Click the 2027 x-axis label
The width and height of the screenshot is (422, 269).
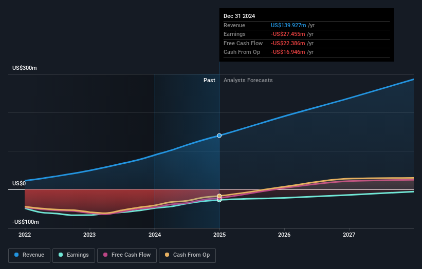tap(349, 235)
